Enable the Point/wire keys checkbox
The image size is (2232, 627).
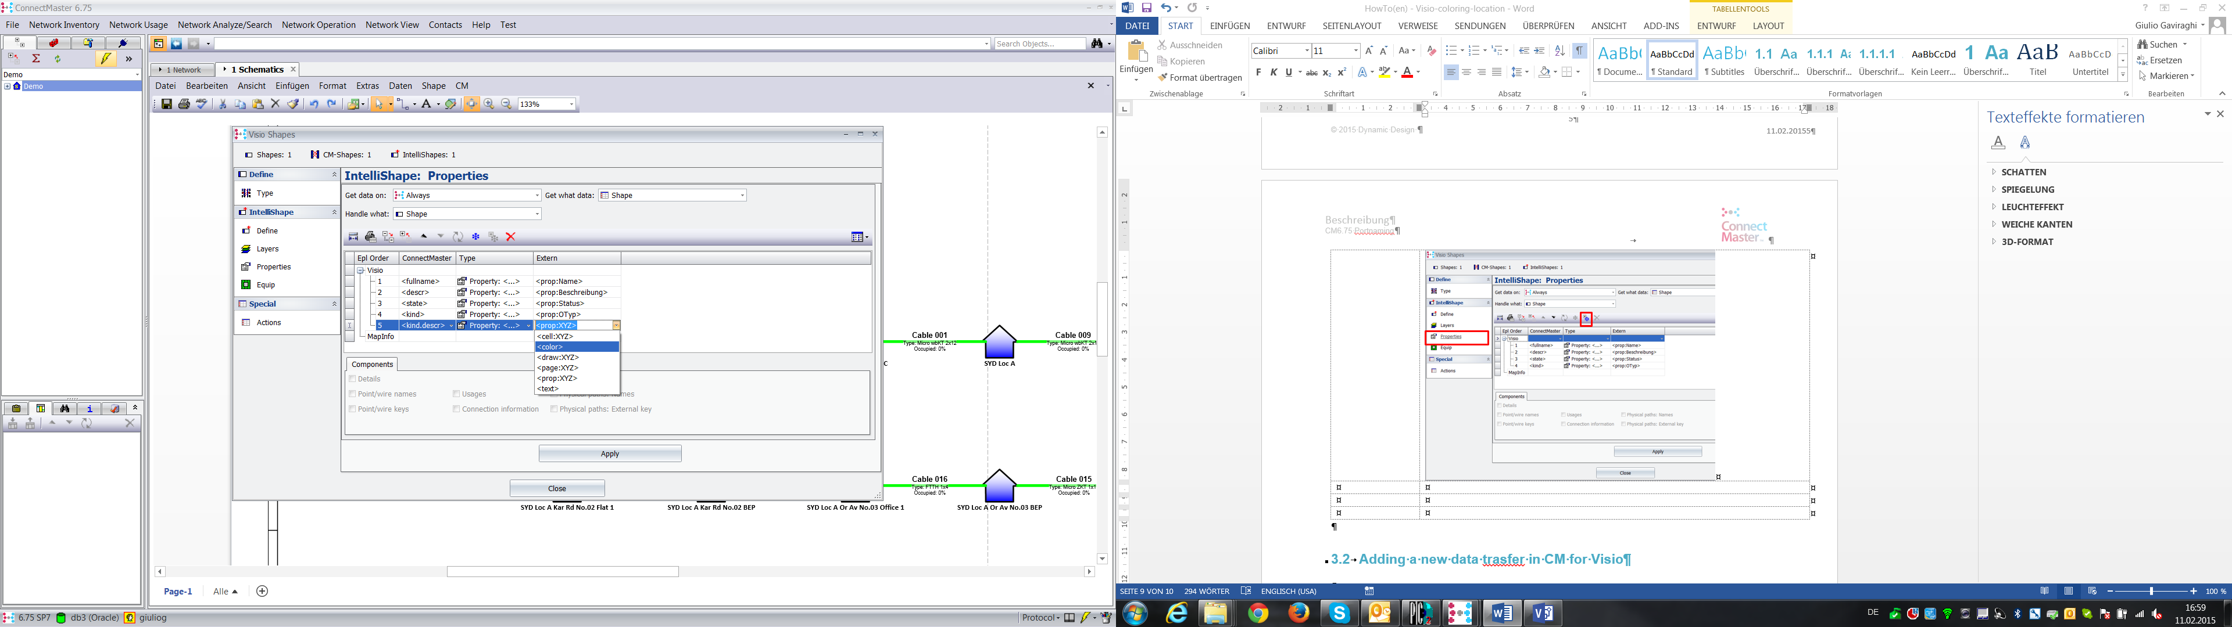tap(353, 409)
